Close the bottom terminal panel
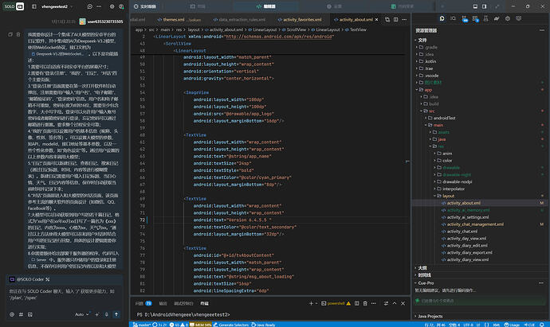 click(403, 304)
